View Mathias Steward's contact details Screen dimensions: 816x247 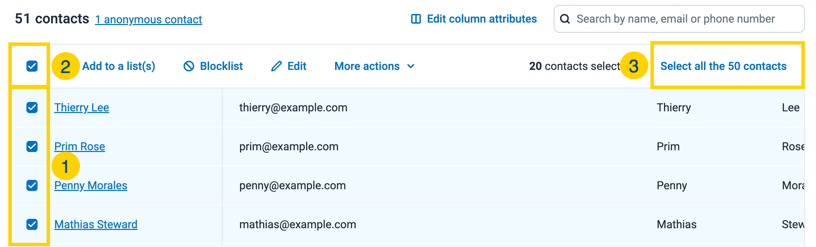coord(96,224)
